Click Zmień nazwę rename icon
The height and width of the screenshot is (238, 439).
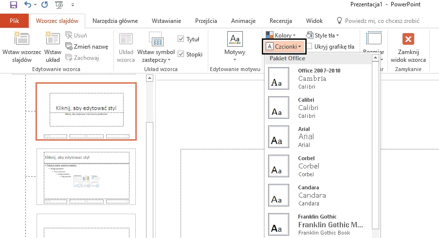pyautogui.click(x=70, y=47)
